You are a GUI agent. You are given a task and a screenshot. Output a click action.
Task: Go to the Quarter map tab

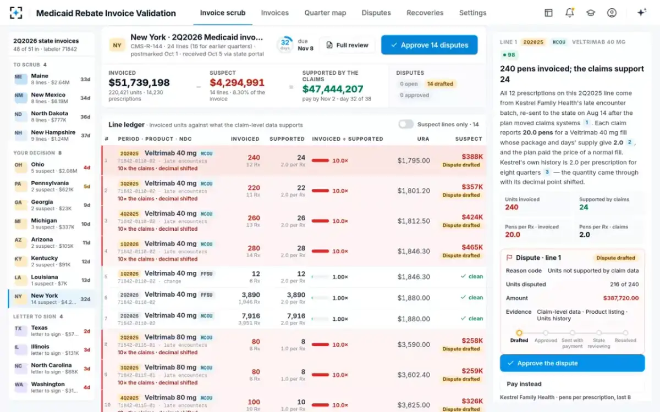pyautogui.click(x=325, y=13)
